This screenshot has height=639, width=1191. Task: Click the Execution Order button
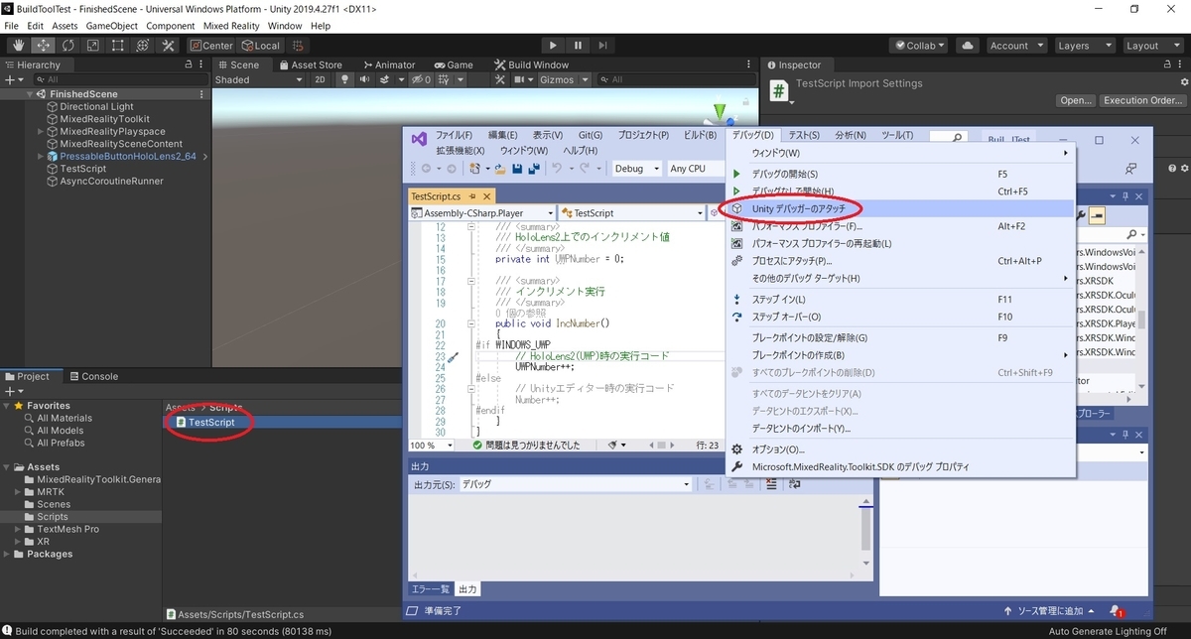coord(1142,100)
